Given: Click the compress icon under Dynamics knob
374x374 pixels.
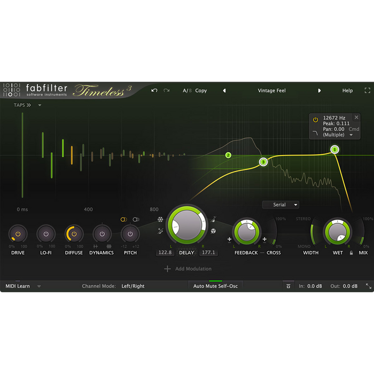Looking at the screenshot, I should [x=109, y=246].
